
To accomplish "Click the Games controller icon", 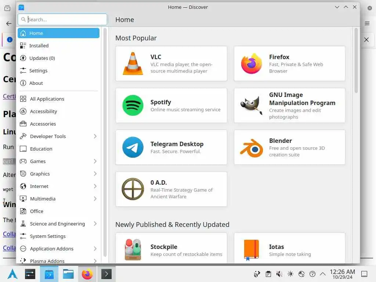I will coord(23,161).
